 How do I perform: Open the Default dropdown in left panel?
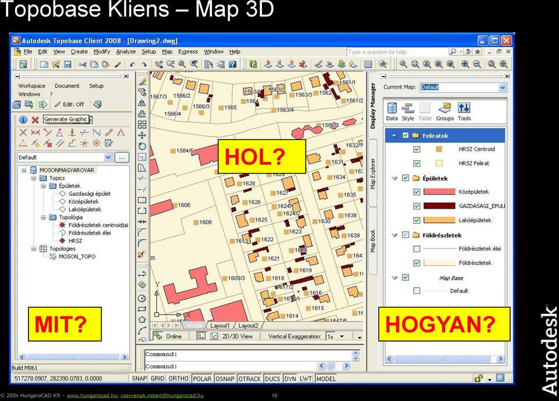tap(108, 157)
